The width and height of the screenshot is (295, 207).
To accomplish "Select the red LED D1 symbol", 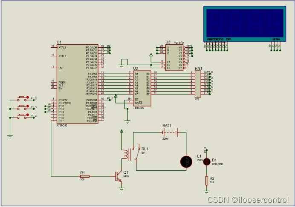I will pyautogui.click(x=207, y=162).
